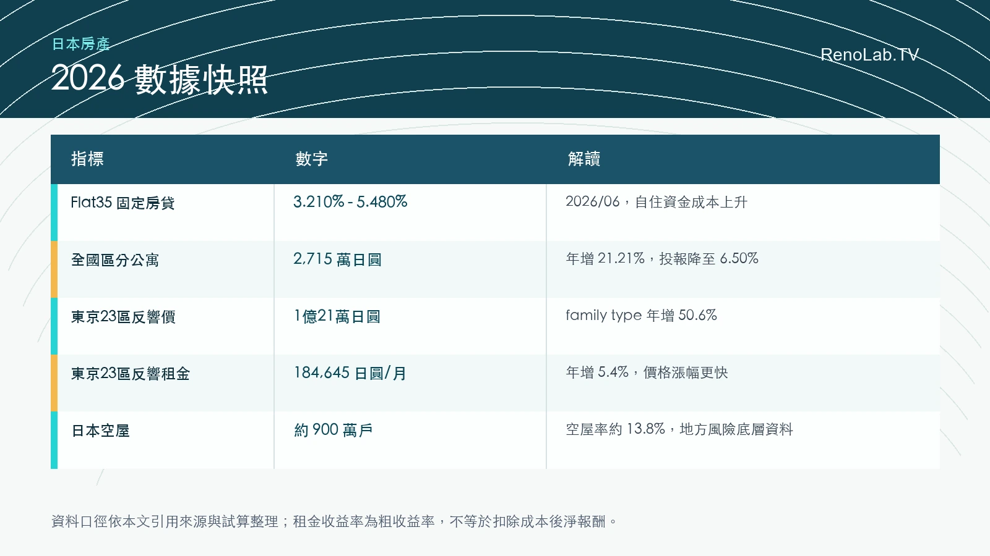This screenshot has height=556, width=990.
Task: Select the 解讀 column header
Action: pyautogui.click(x=584, y=159)
